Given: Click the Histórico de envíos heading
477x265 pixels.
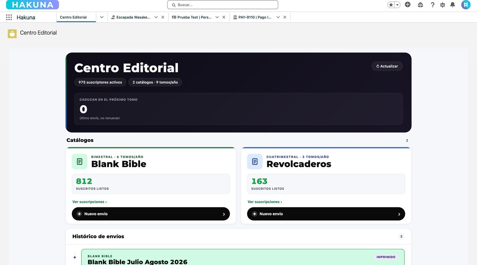Looking at the screenshot, I should coord(98,236).
